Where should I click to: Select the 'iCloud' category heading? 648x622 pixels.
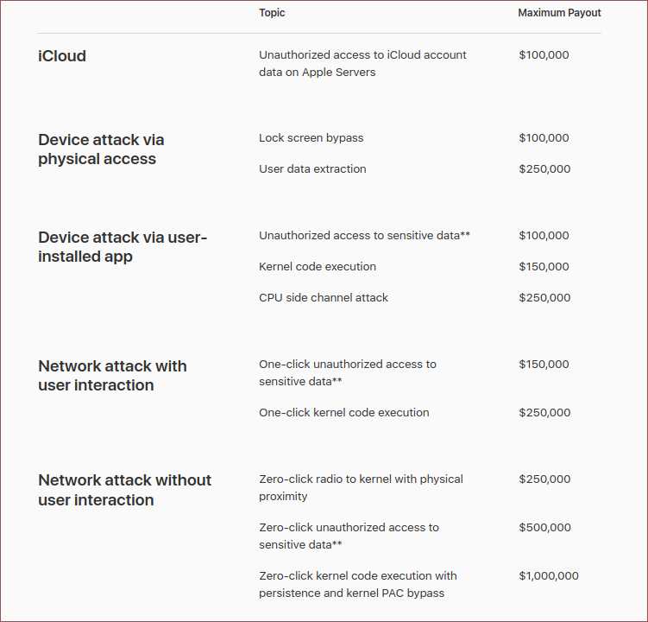pyautogui.click(x=62, y=56)
